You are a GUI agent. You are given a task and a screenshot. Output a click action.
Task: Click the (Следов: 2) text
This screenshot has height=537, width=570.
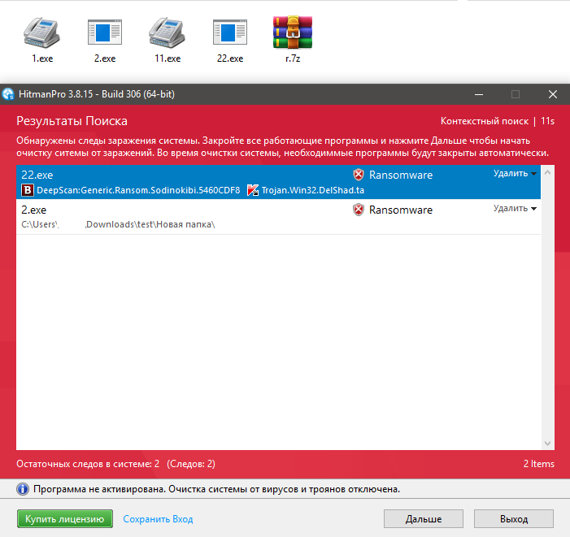click(x=191, y=464)
